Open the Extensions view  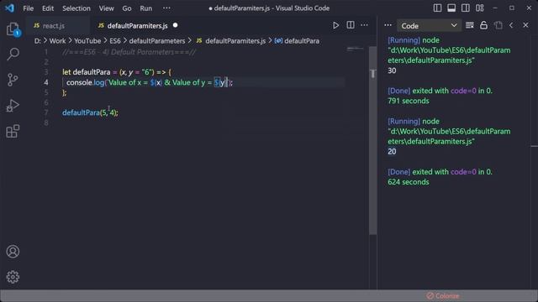pos(13,131)
